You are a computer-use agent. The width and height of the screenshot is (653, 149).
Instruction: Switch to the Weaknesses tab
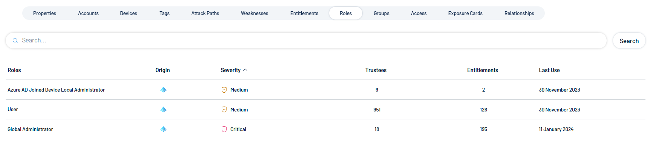254,13
